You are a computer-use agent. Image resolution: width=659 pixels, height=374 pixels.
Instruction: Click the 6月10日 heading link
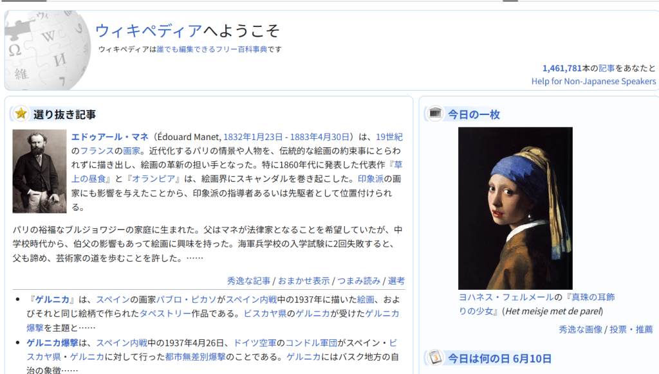pos(532,359)
